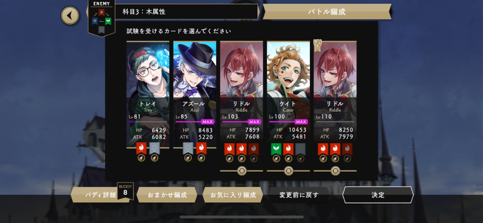Tap the swap icon under Riddle Lv110
The image size is (483, 223).
[x=335, y=171]
